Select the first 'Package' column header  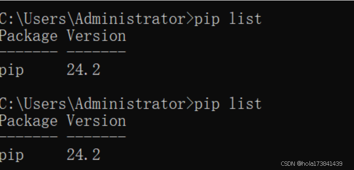click(x=29, y=36)
